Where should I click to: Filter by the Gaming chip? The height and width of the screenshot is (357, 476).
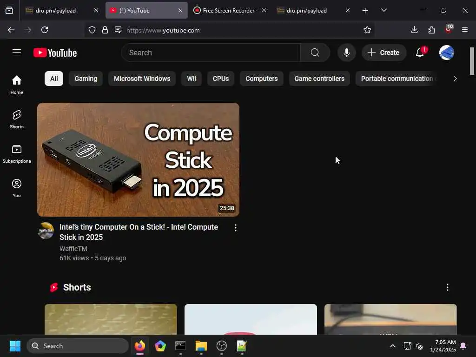(x=86, y=79)
